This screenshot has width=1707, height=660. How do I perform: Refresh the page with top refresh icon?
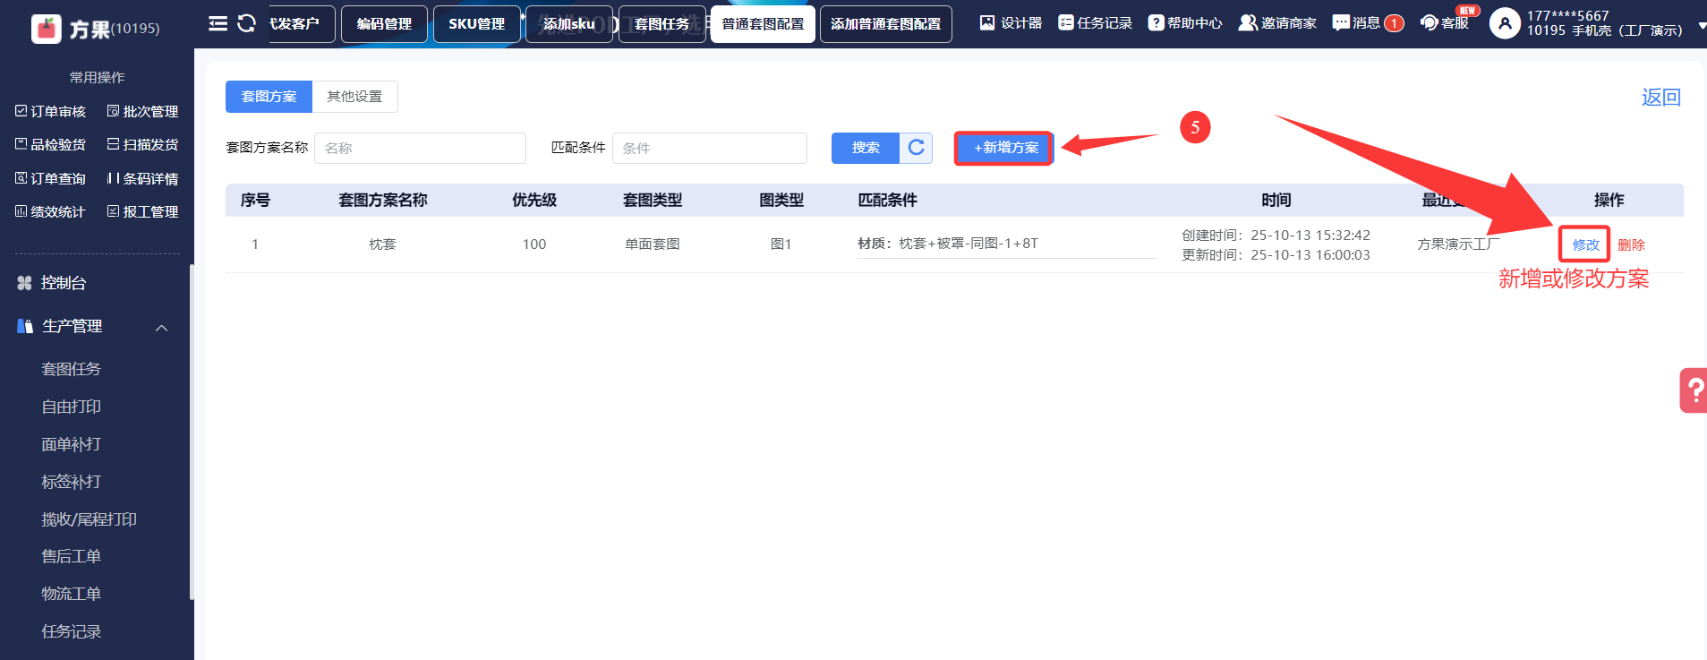(x=246, y=23)
